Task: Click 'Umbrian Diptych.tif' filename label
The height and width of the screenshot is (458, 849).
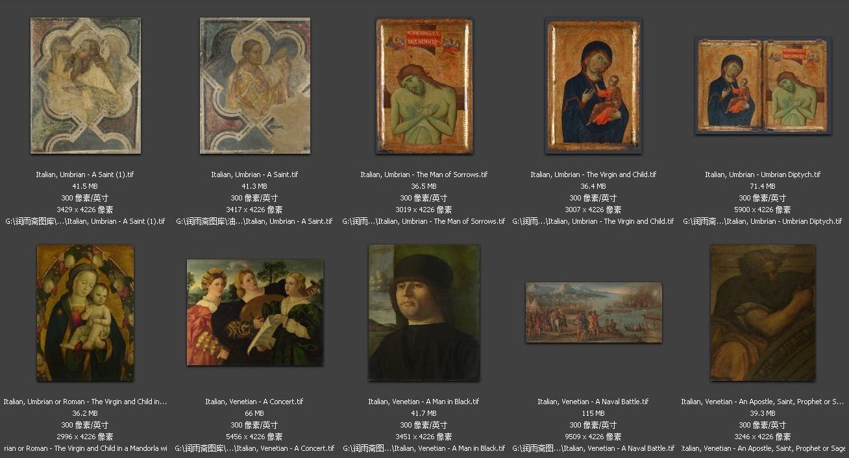Action: point(763,175)
